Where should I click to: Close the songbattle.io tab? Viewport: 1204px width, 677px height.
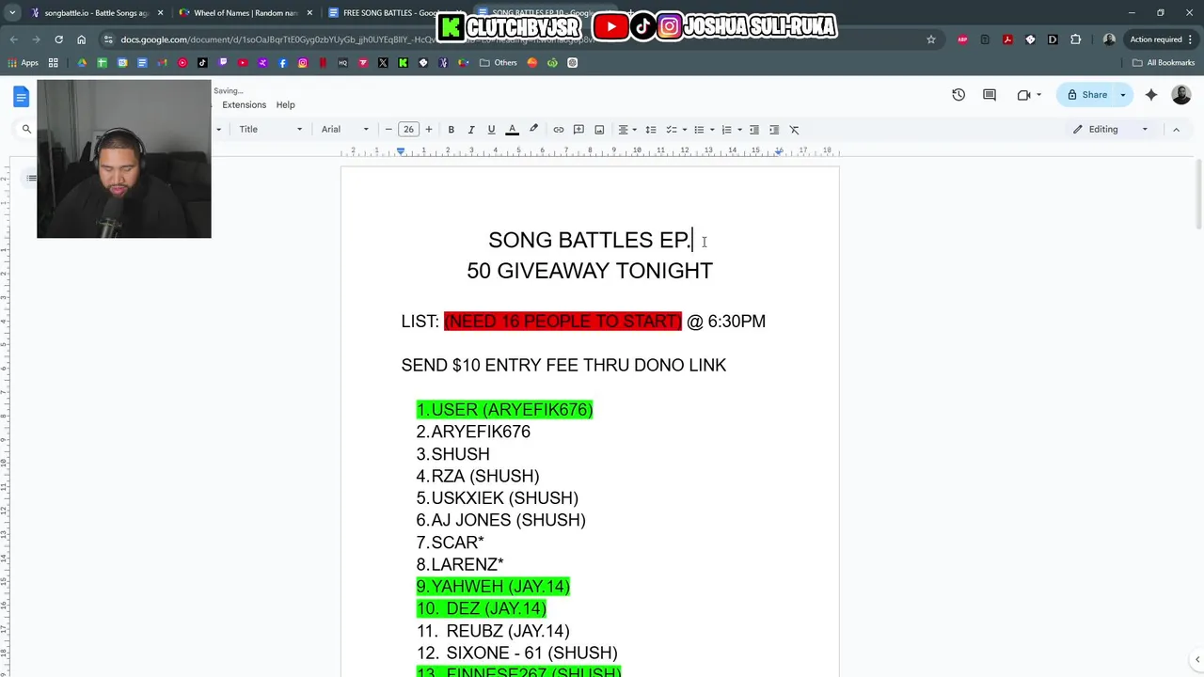(161, 13)
